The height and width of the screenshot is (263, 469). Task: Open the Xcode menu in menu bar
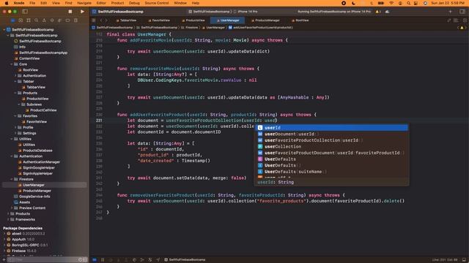19,3
